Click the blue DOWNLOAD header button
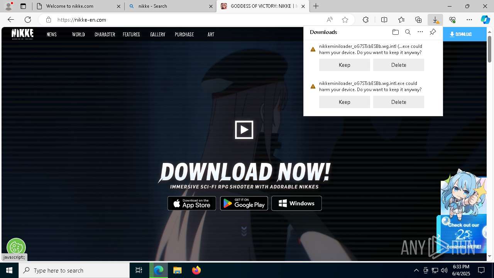This screenshot has width=494, height=278. [x=465, y=34]
